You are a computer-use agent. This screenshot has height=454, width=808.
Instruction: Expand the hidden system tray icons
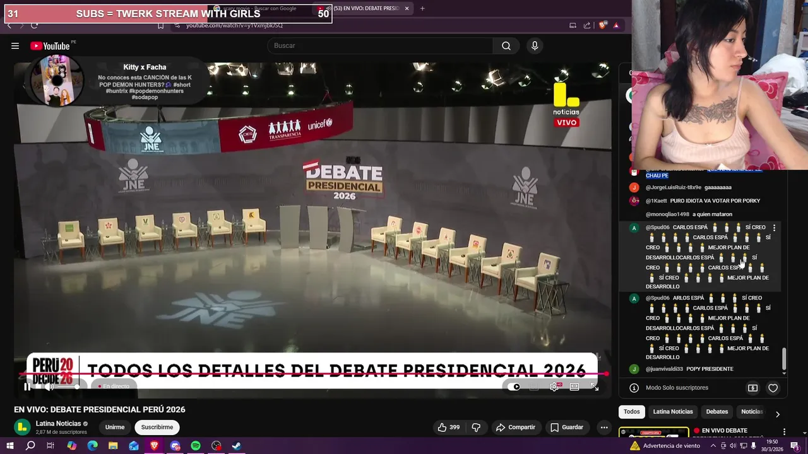(x=713, y=446)
